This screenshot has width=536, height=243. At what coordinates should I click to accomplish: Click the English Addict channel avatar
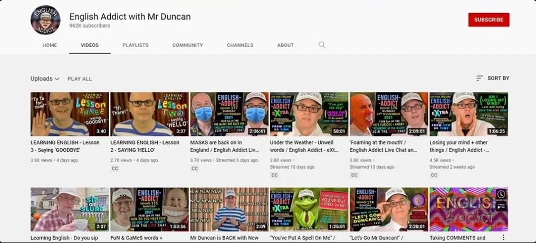point(45,20)
